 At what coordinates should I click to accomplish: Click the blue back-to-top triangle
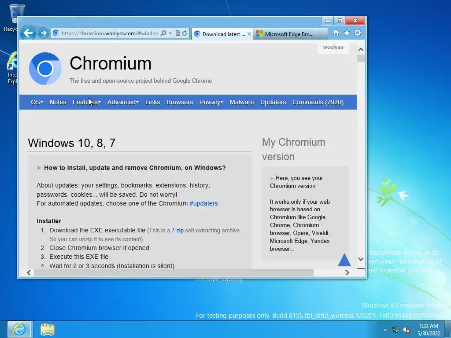pos(344,260)
